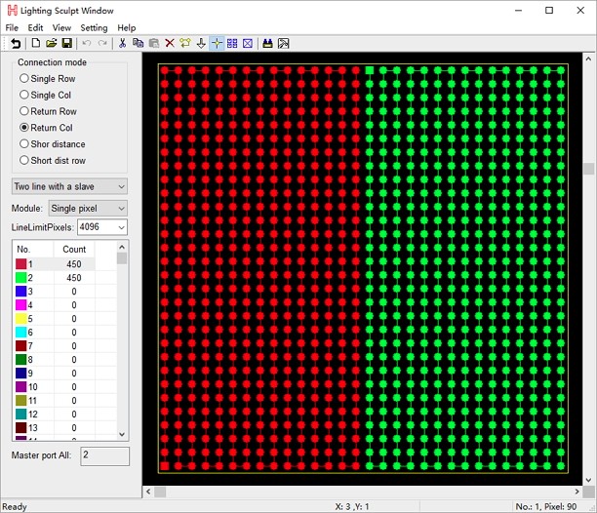This screenshot has height=513, width=597.
Task: Click the red square start pixel on canvas
Action: point(165,466)
